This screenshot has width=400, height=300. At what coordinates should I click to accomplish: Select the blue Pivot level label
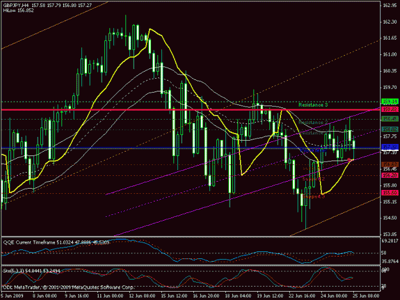click(313, 150)
